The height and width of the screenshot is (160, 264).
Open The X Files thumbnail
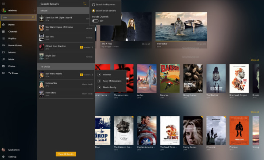tap(126, 26)
